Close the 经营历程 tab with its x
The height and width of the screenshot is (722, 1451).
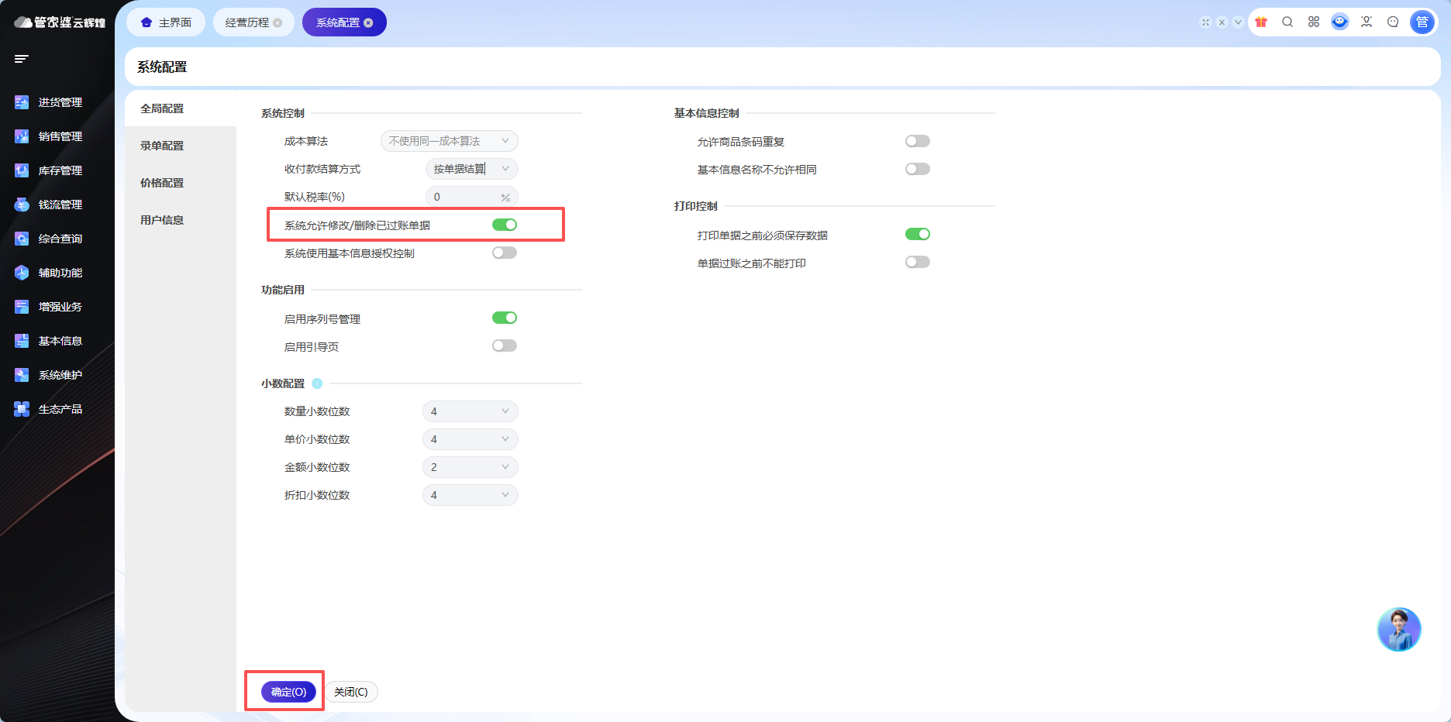[277, 23]
